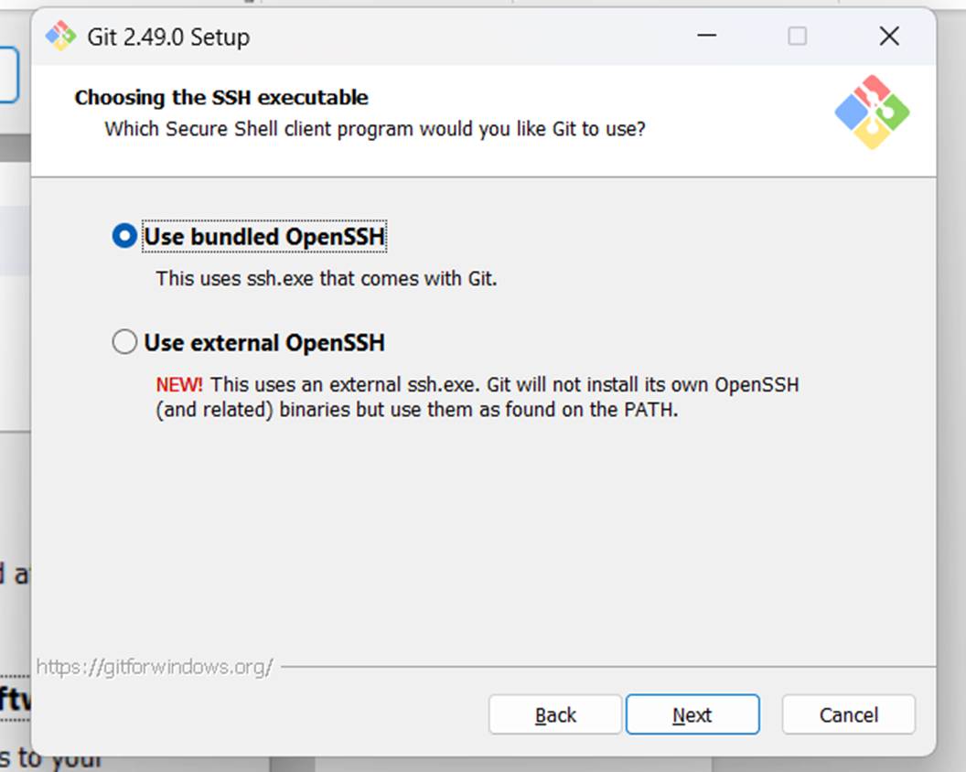Click 'Which Secure Shell client program' subtitle
The image size is (966, 772).
tap(374, 129)
